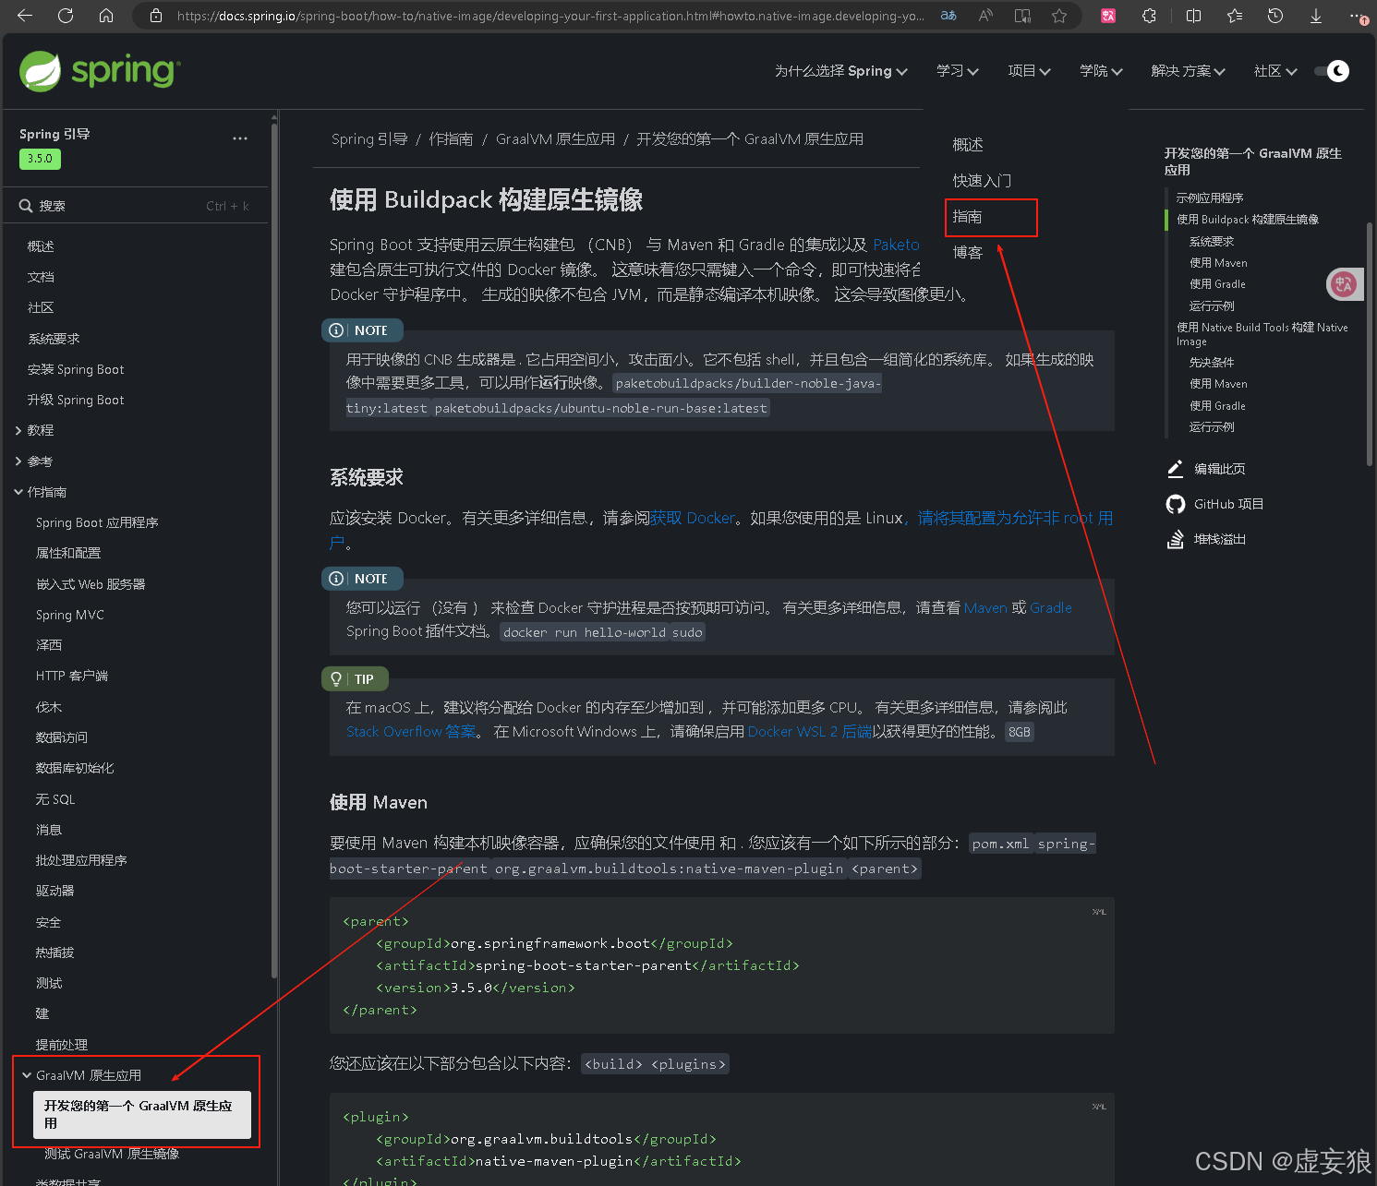Click the browser back arrow
1377x1186 pixels.
[25, 16]
